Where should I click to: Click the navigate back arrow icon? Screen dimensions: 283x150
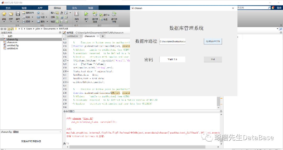[x=38, y=13]
